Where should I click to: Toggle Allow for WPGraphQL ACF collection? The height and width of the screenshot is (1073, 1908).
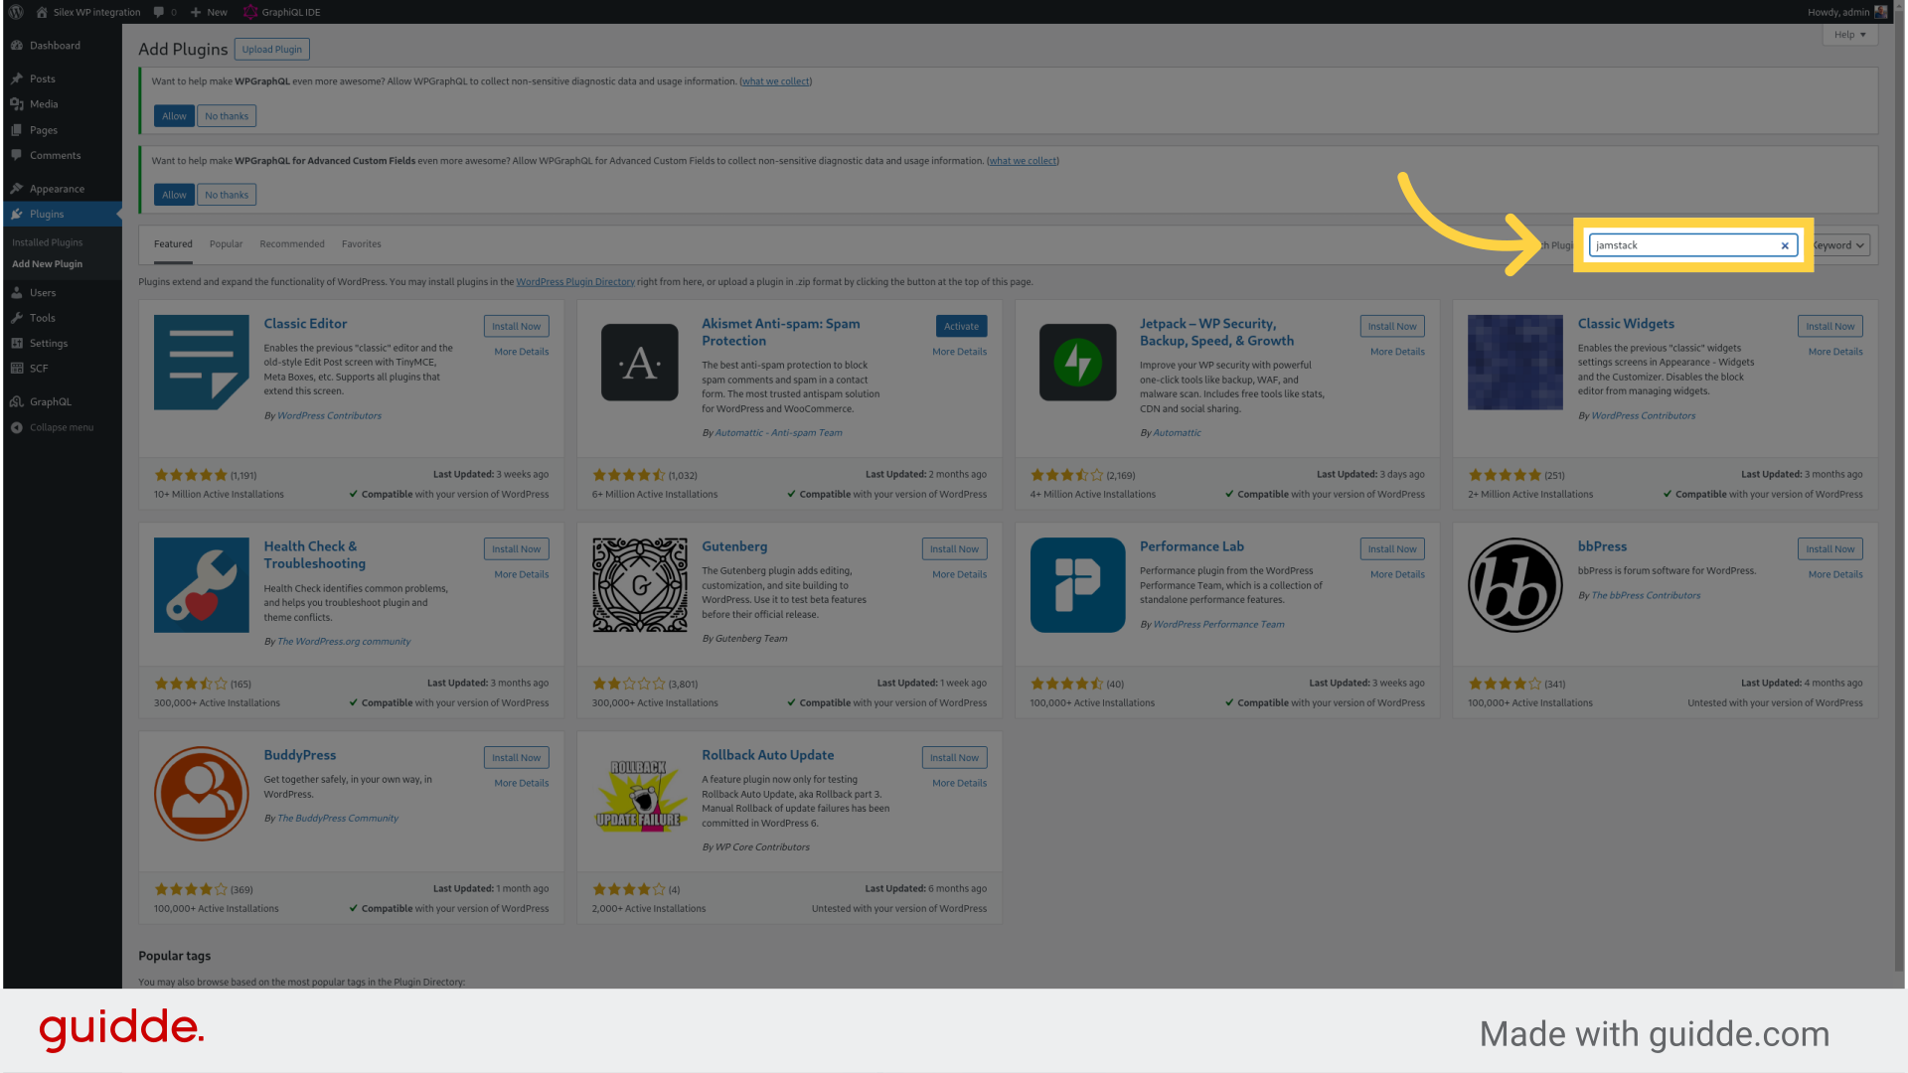click(172, 194)
